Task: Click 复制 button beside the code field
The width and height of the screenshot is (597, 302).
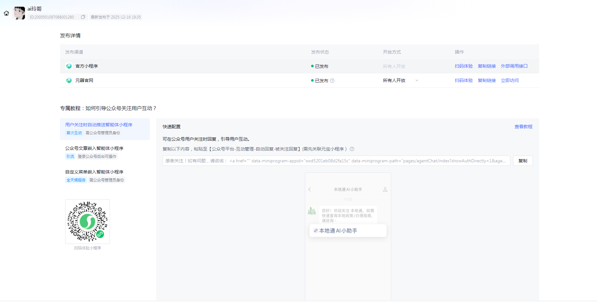Action: click(523, 161)
